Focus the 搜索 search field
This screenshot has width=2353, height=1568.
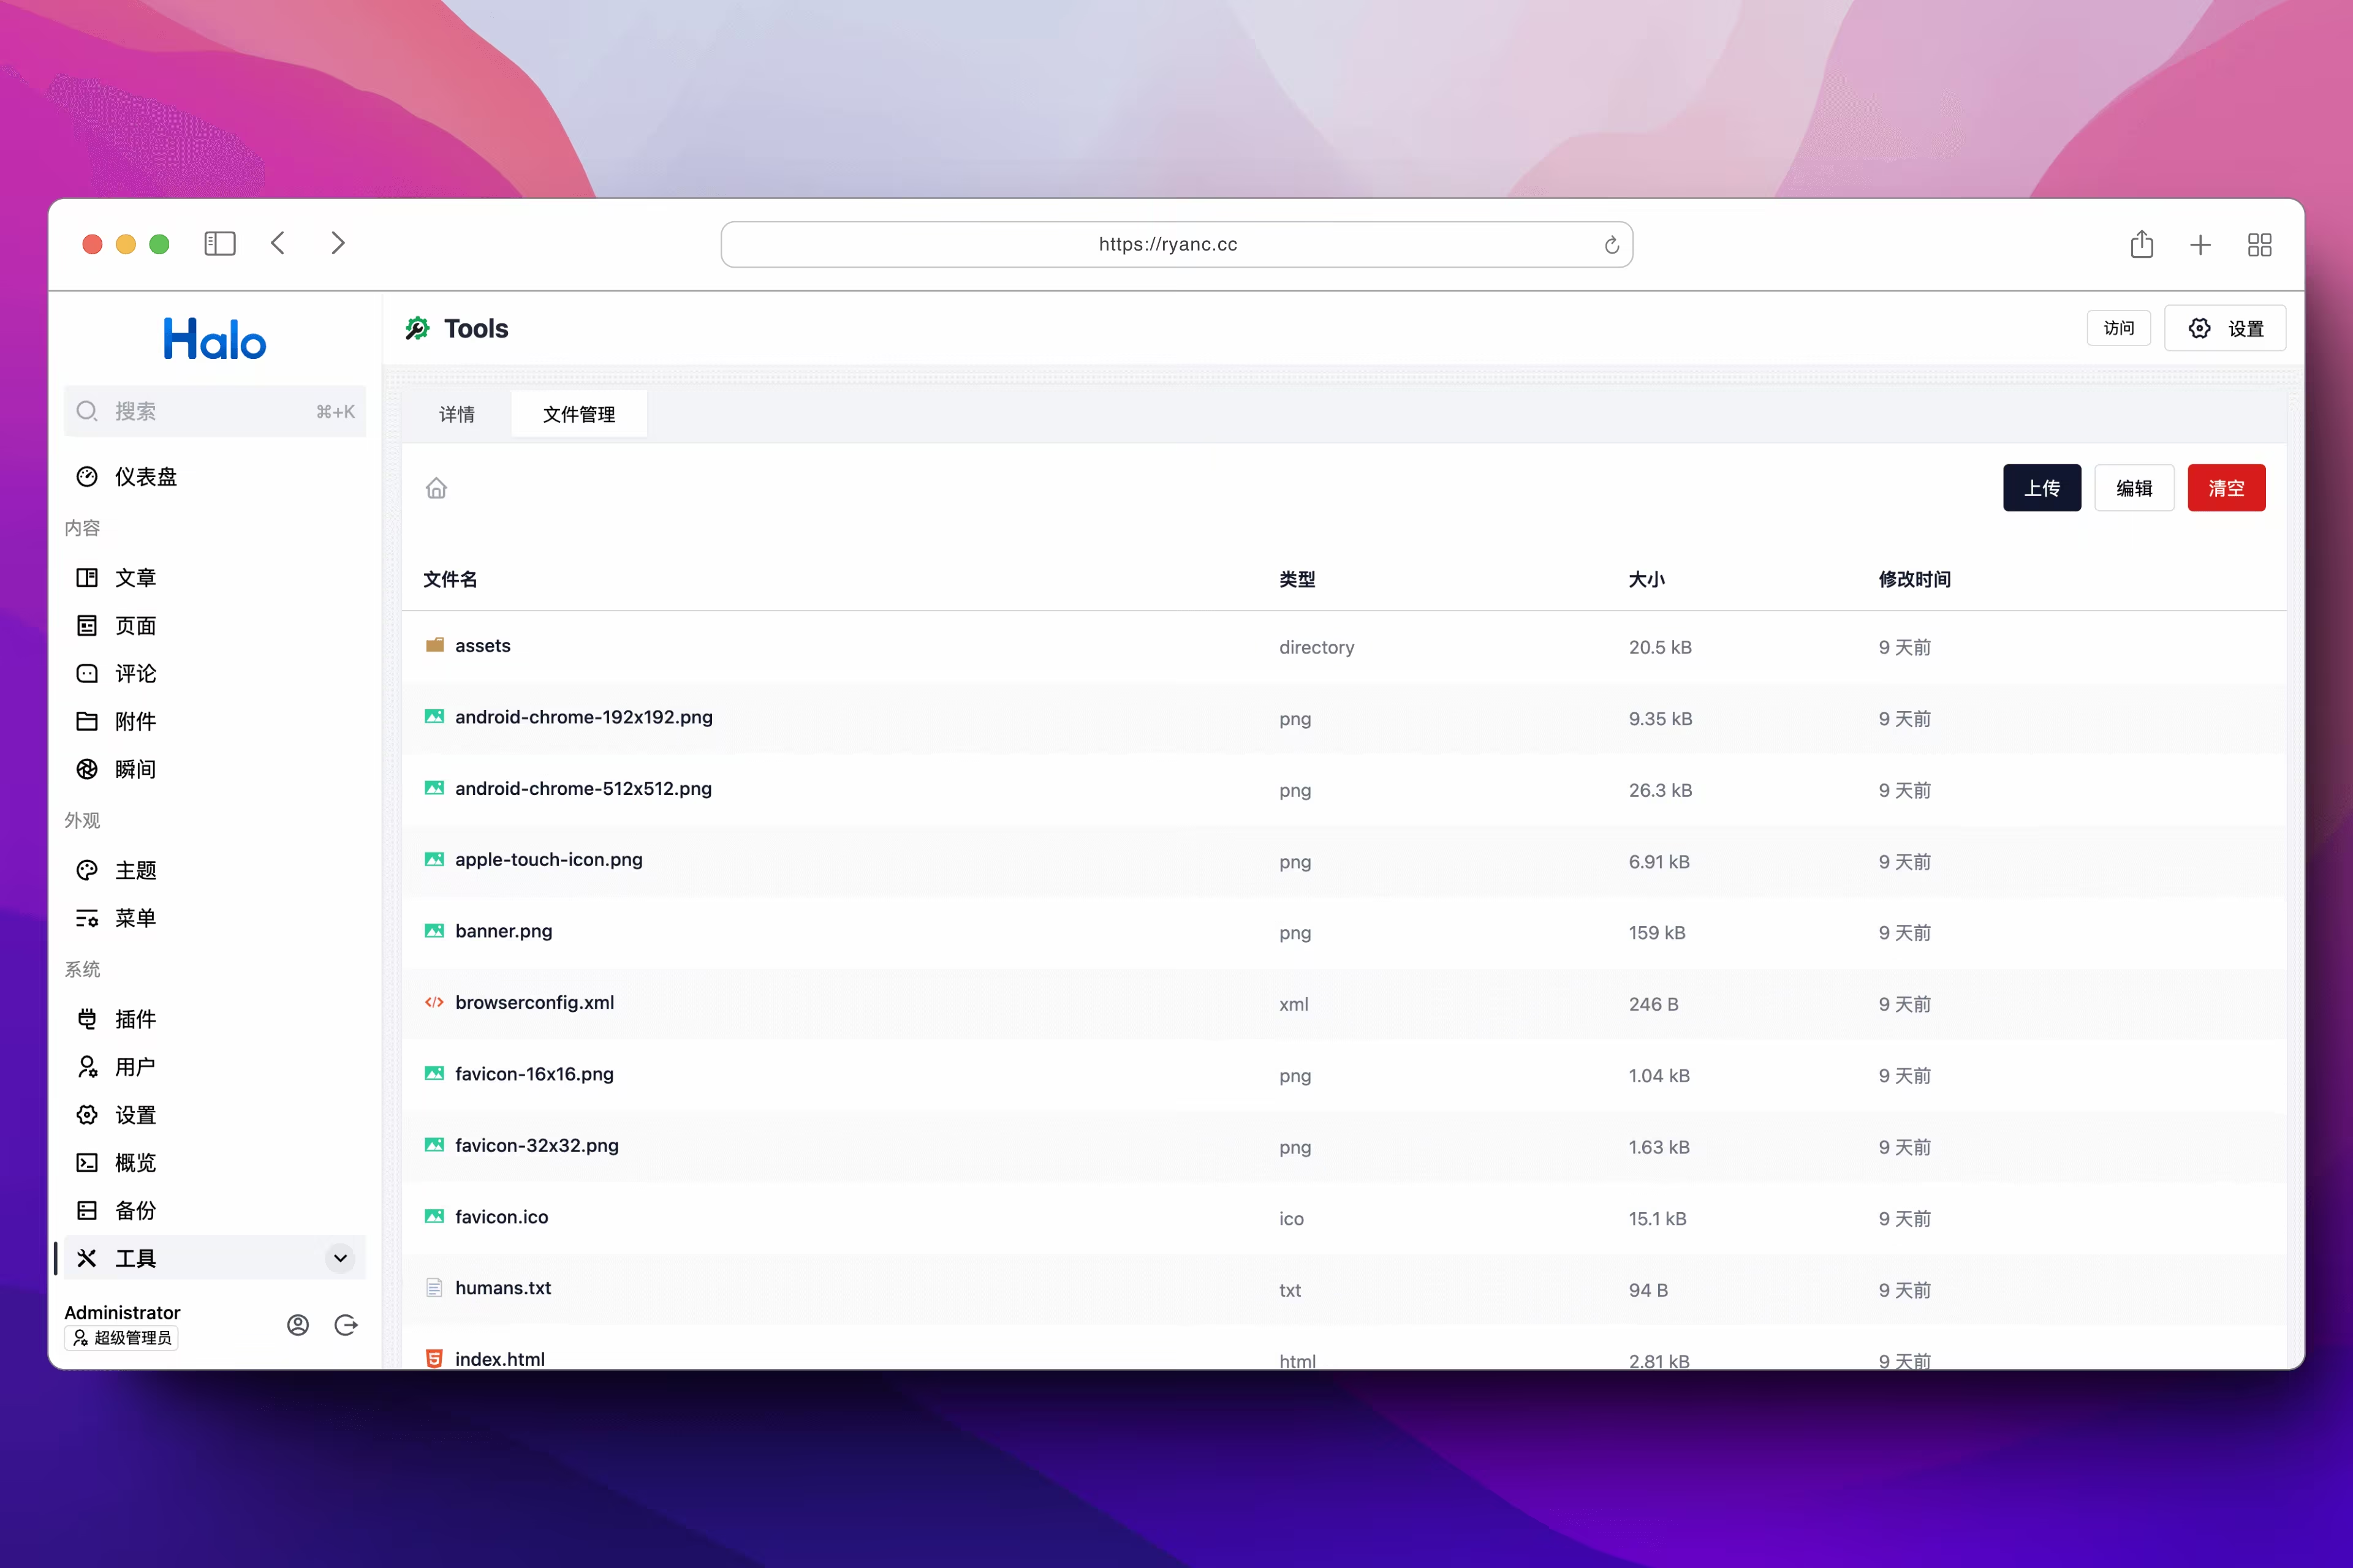click(x=214, y=411)
